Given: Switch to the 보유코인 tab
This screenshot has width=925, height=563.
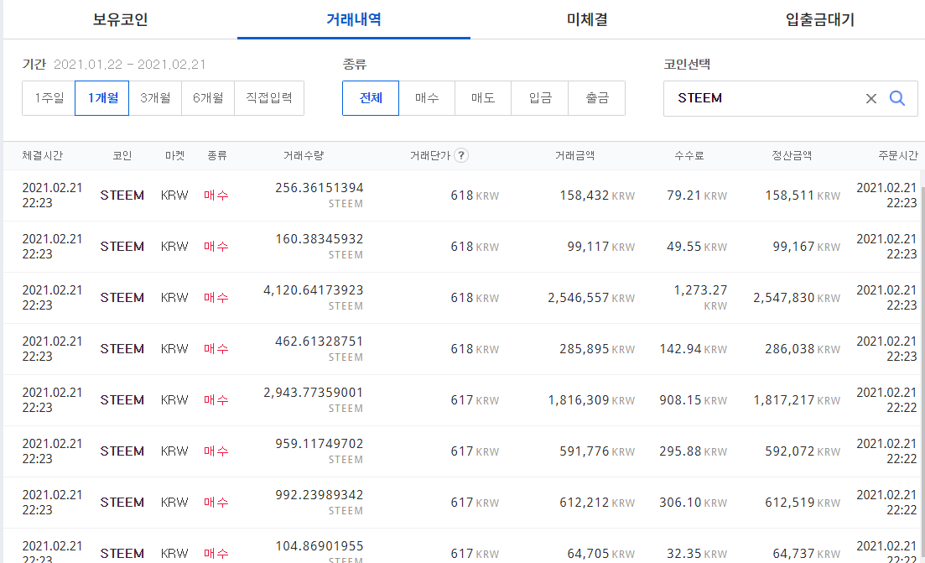Looking at the screenshot, I should click(121, 19).
